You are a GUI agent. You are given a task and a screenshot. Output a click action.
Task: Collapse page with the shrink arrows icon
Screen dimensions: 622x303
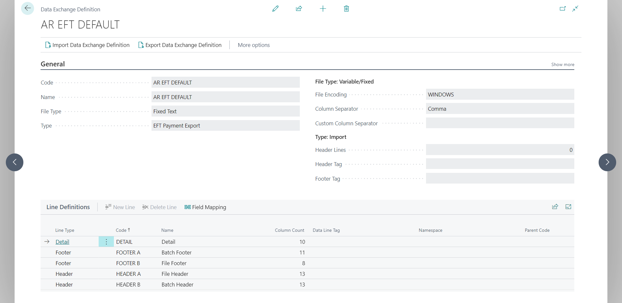pos(575,9)
